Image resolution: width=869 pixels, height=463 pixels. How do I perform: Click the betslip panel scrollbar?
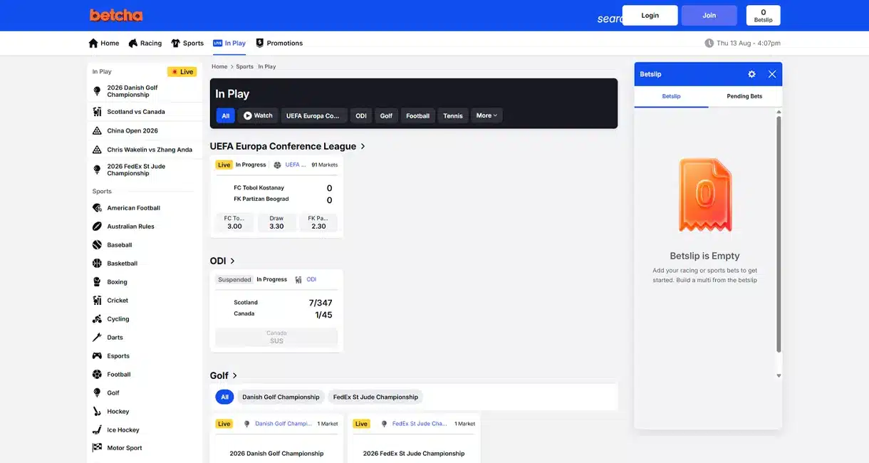pyautogui.click(x=779, y=235)
